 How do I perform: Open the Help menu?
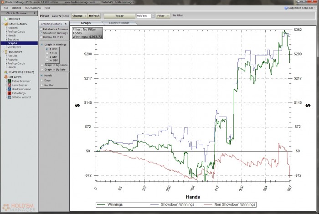[47, 8]
